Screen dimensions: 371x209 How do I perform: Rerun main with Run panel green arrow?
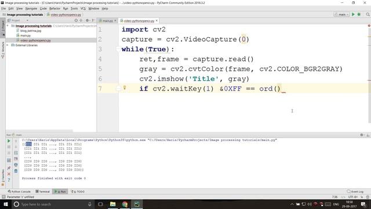tap(9, 141)
